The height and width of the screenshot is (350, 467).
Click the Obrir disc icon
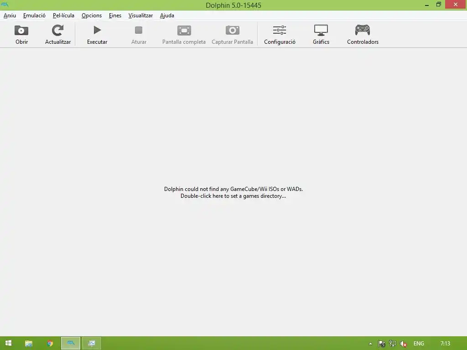[x=21, y=31]
